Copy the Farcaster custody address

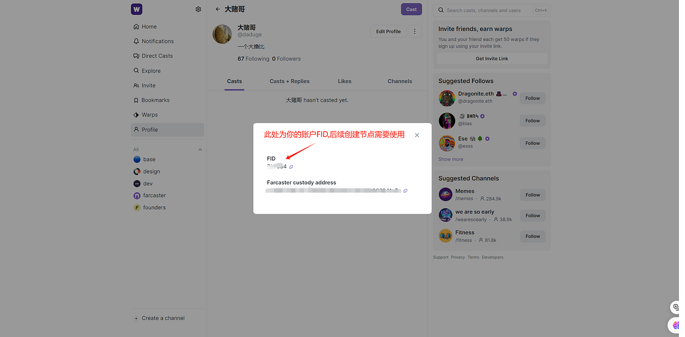point(405,191)
